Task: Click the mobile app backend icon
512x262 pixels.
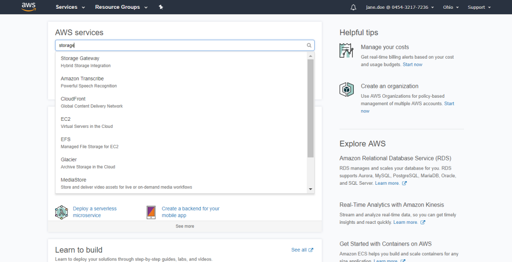Action: tap(151, 212)
